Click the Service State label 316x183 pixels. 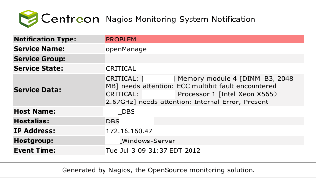pyautogui.click(x=38, y=68)
